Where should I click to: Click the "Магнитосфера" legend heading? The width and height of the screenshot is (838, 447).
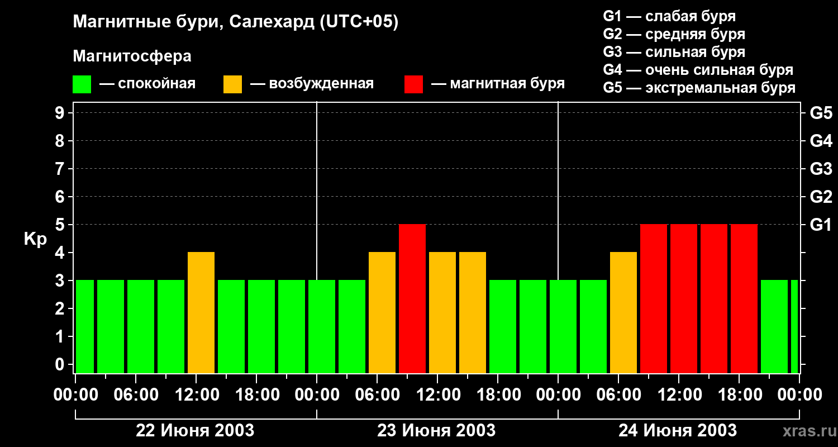point(132,56)
